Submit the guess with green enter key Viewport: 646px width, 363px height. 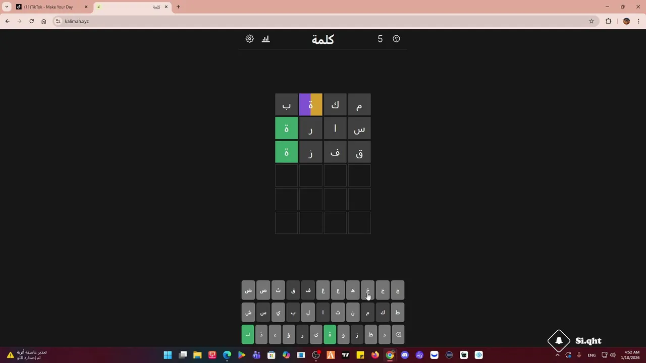248,335
